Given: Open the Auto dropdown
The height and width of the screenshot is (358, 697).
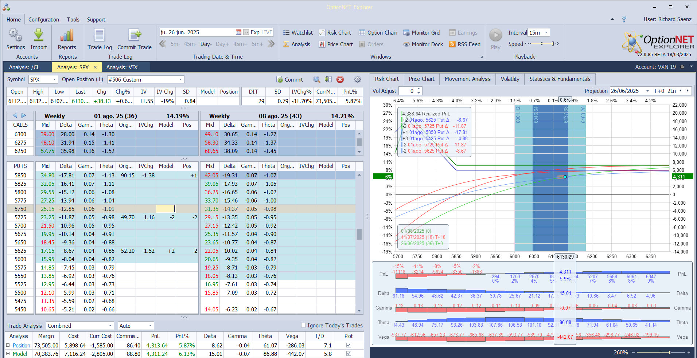Looking at the screenshot, I should [x=150, y=326].
